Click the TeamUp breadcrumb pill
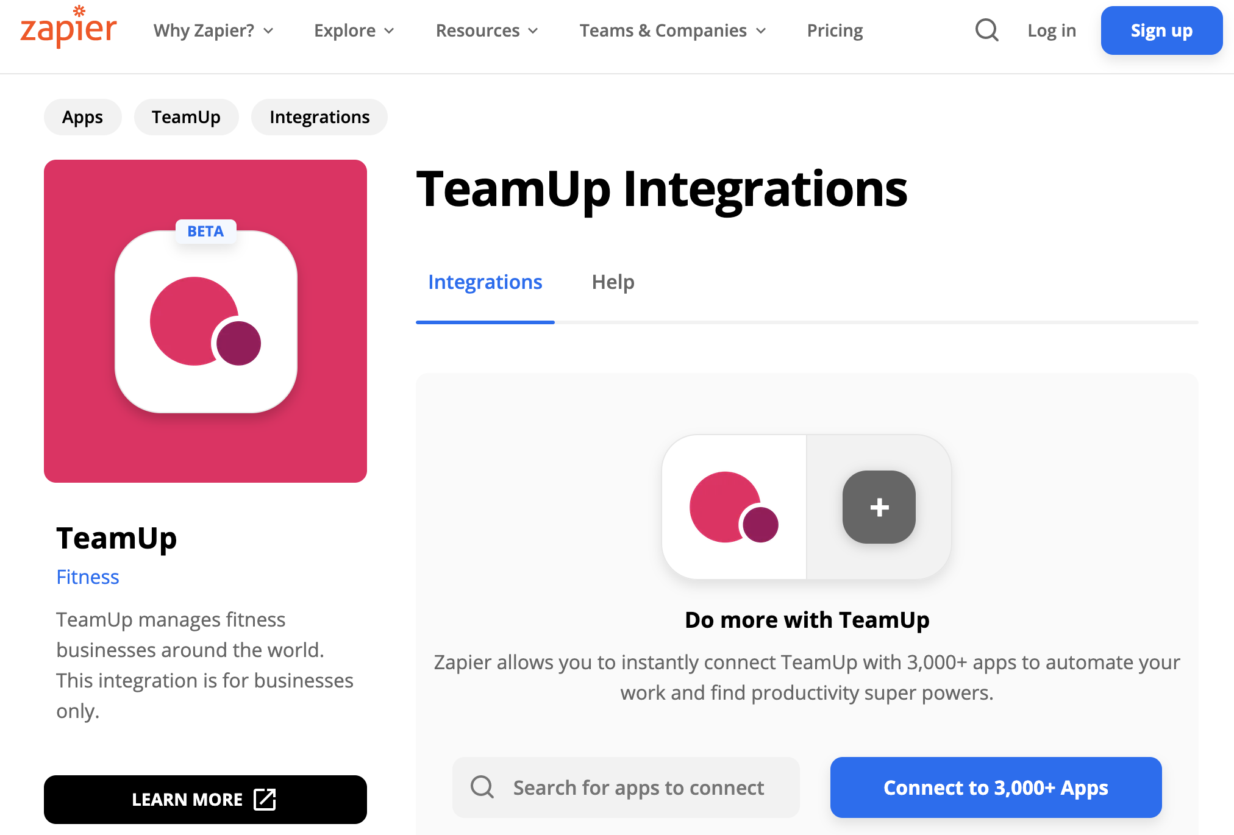The image size is (1234, 835). [x=186, y=116]
